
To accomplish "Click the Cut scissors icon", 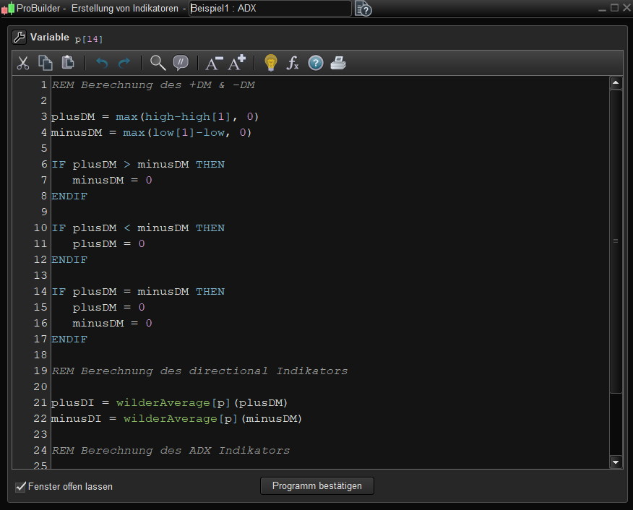I will 23,63.
